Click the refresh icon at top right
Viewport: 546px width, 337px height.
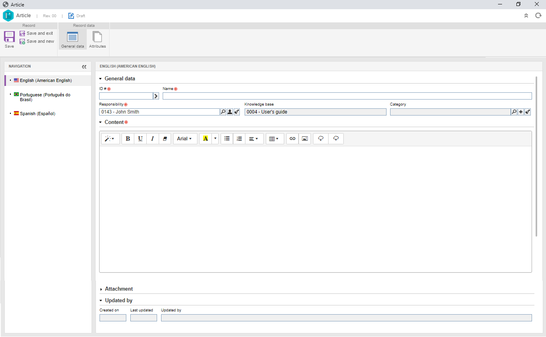pyautogui.click(x=538, y=16)
